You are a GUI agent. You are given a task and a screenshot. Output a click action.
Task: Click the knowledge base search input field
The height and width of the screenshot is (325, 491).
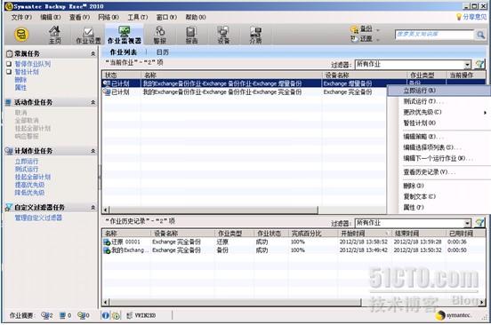click(x=435, y=35)
